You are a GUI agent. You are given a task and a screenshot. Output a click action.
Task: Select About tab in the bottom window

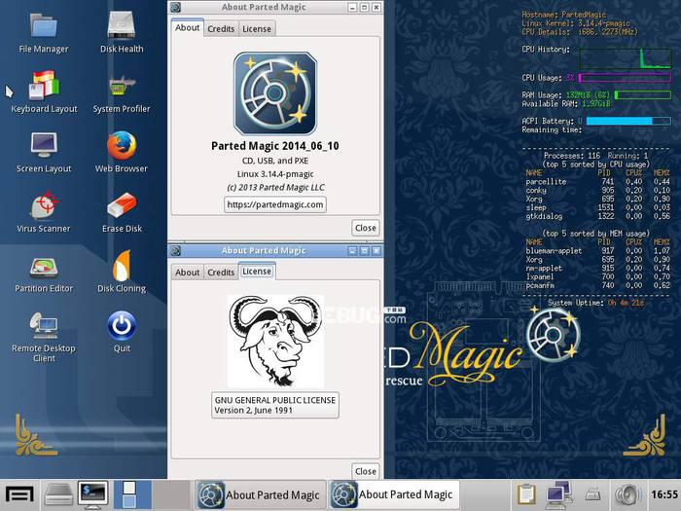(187, 273)
